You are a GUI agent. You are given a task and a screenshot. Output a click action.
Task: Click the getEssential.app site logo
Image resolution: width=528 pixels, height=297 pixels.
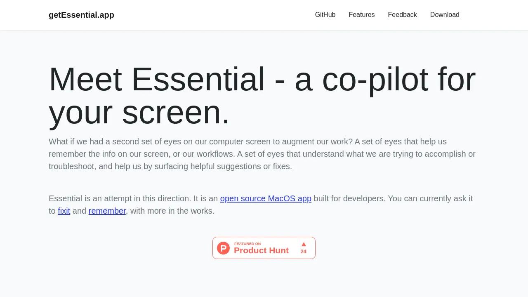pos(81,15)
